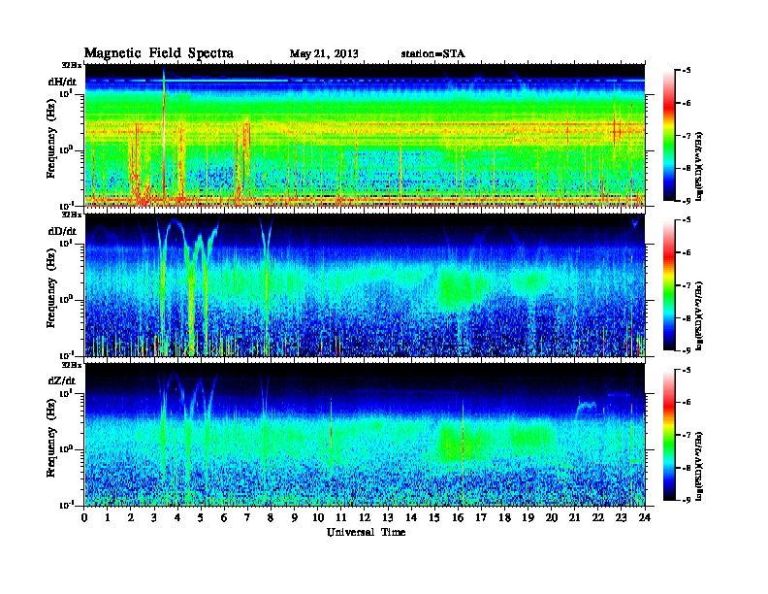The width and height of the screenshot is (768, 594).
Task: Click the dD/dt spectrogram plot area
Action: (x=365, y=285)
